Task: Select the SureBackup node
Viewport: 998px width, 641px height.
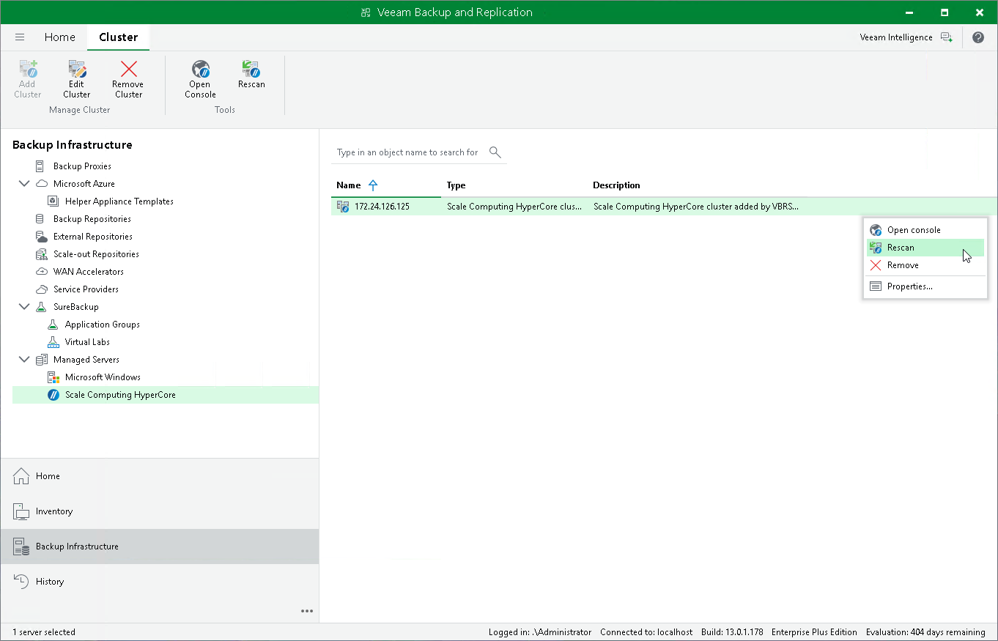Action: pos(76,307)
